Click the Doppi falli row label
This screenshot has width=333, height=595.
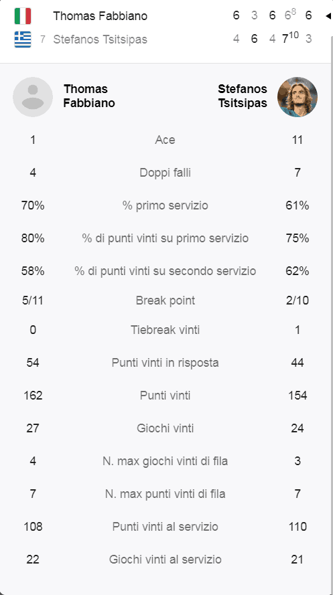(165, 173)
